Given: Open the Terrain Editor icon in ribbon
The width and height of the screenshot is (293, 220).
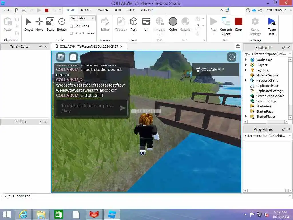Looking at the screenshot, I should click(x=105, y=22).
